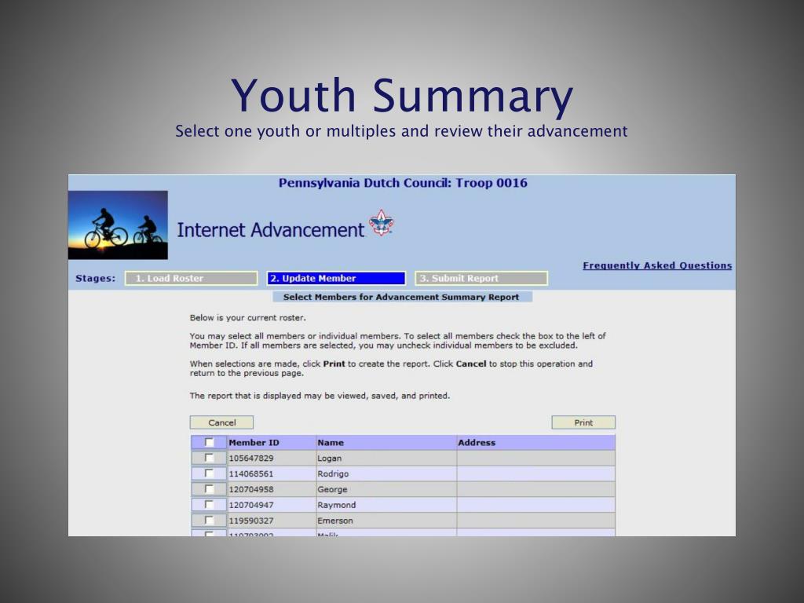Select member ID 114068561
The image size is (804, 603).
[x=251, y=473]
